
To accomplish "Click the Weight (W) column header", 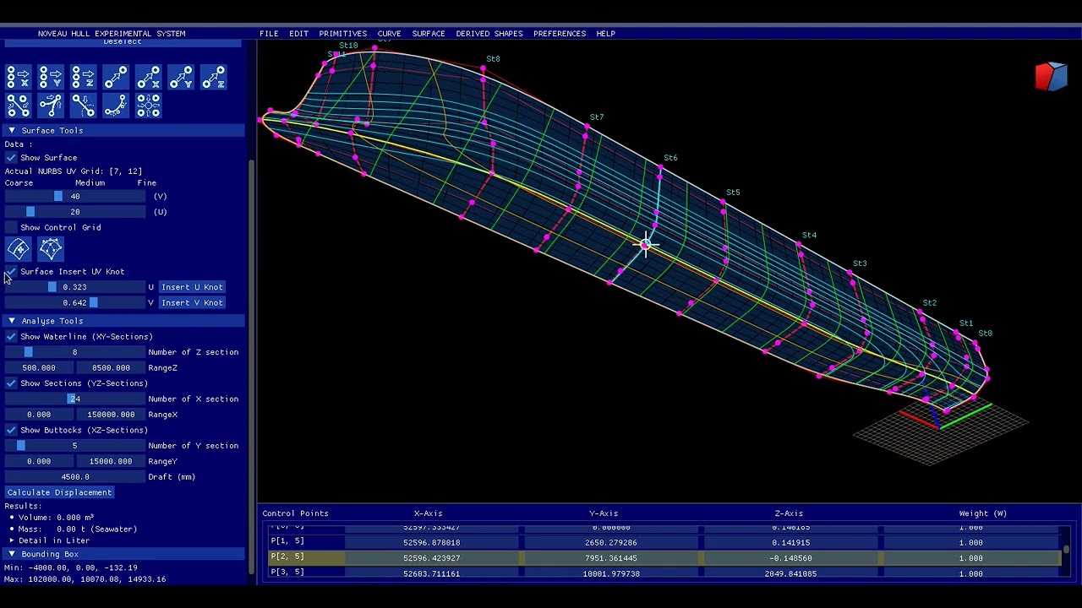I will [x=983, y=513].
